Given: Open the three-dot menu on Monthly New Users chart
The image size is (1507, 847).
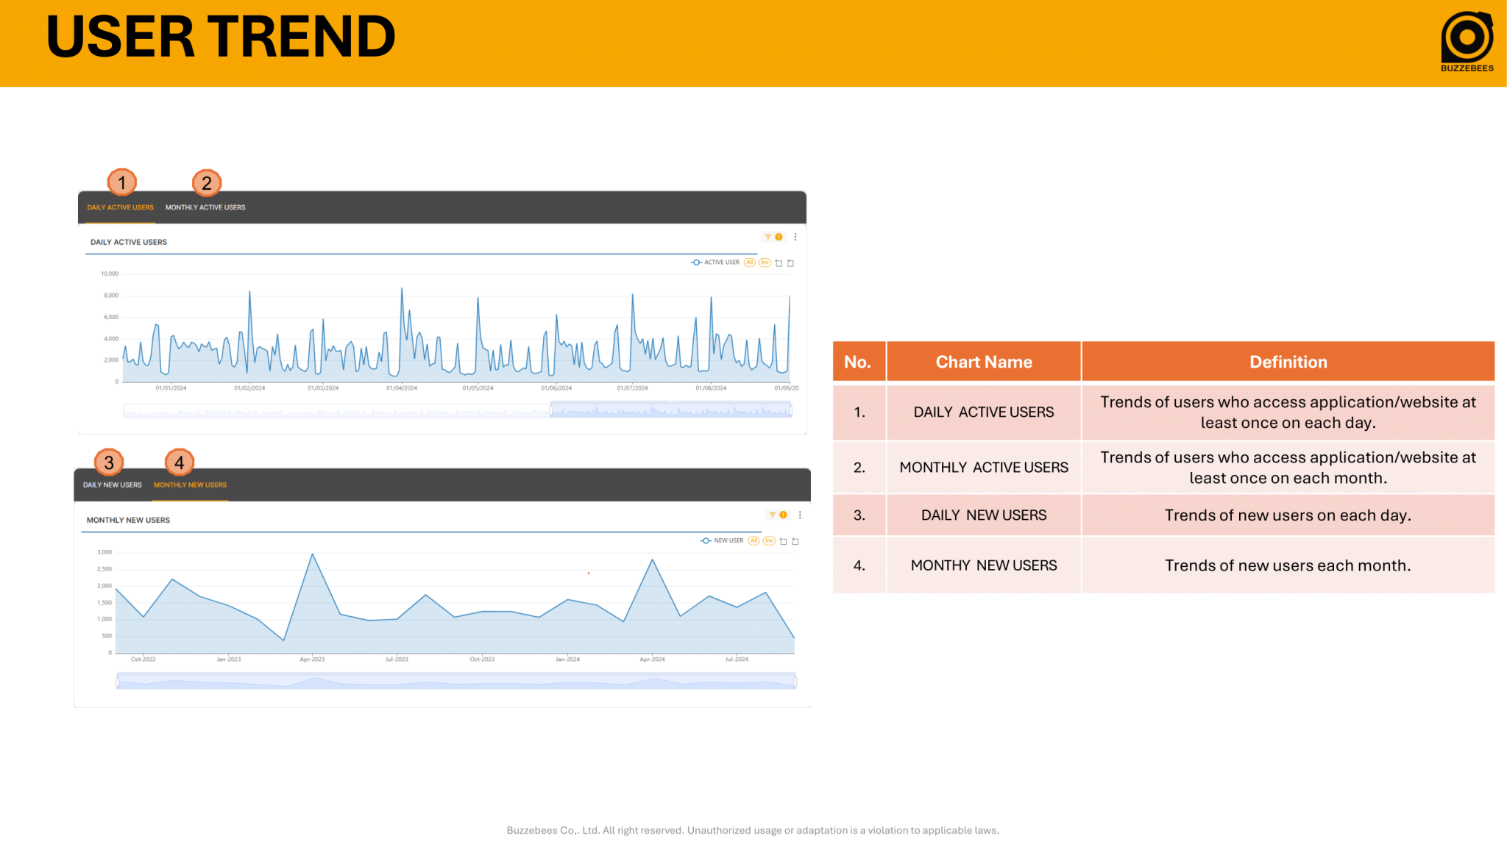Looking at the screenshot, I should pyautogui.click(x=800, y=515).
